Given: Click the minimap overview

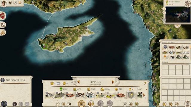Looking at the screenshot, I should tap(178, 15).
